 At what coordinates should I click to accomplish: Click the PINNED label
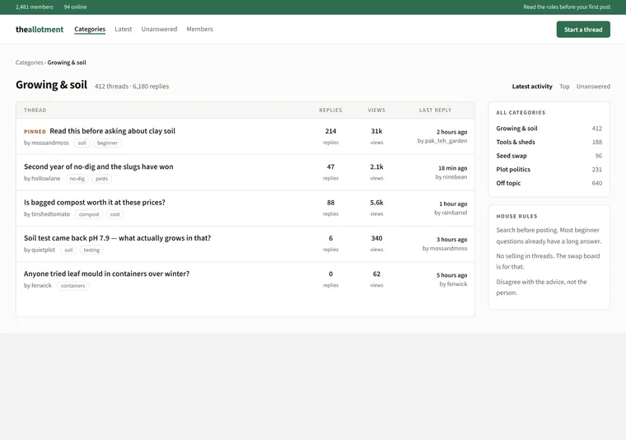[x=35, y=131]
